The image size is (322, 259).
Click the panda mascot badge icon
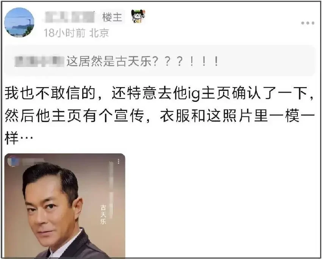tap(138, 16)
